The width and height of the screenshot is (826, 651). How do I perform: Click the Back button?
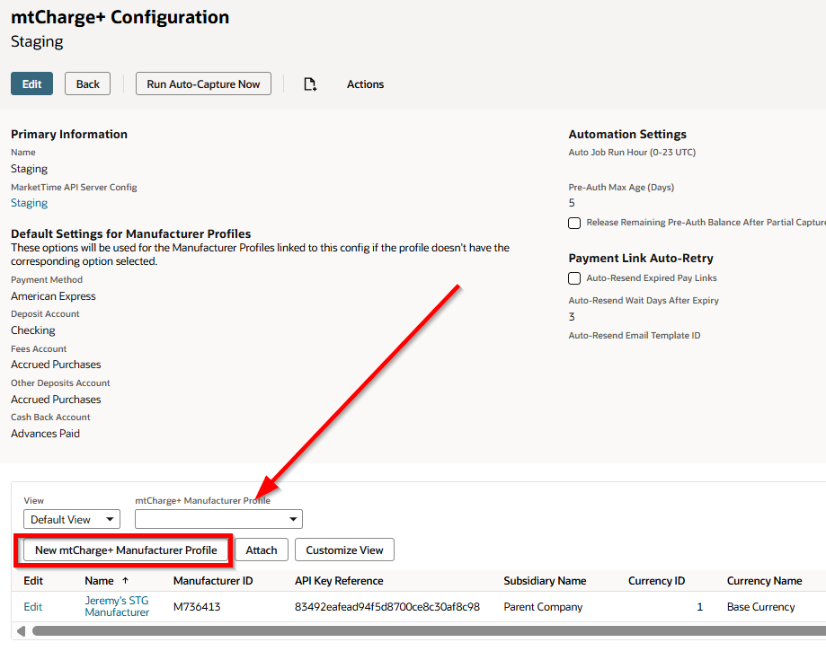pos(87,84)
